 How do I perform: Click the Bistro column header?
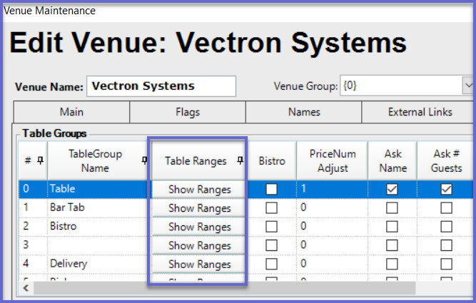click(272, 160)
